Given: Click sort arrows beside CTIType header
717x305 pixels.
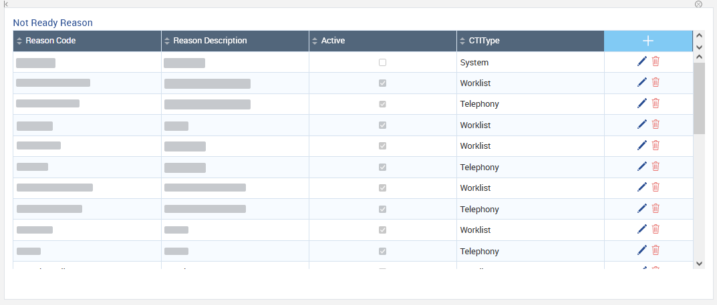Looking at the screenshot, I should 463,41.
